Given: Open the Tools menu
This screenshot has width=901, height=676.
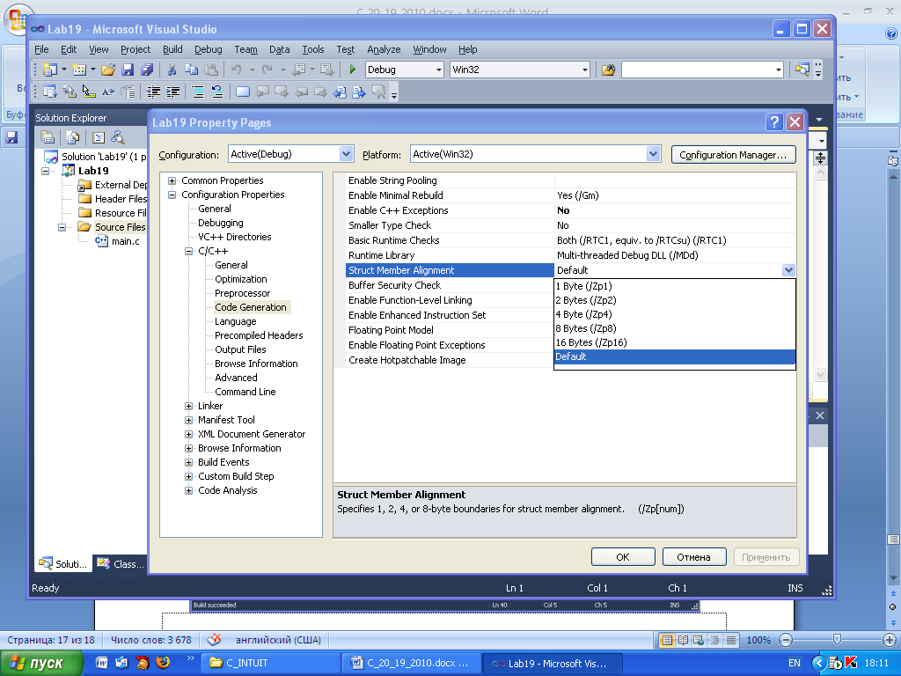Looking at the screenshot, I should (313, 49).
